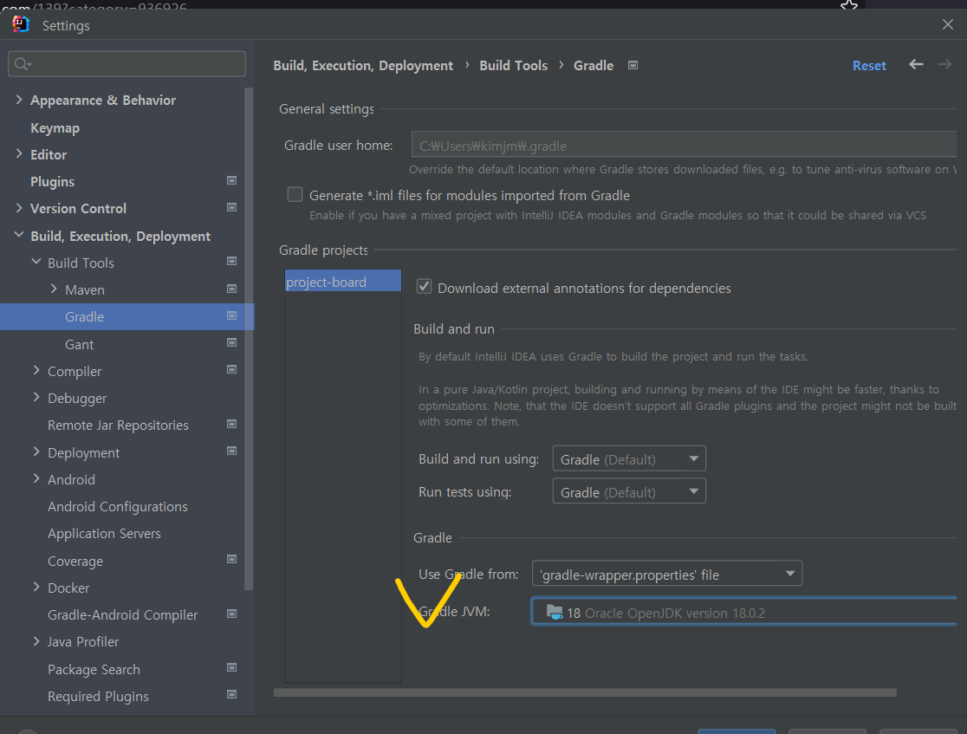Click the horizontal scrollbar below Gradle panel
Screen dimensions: 967x734
click(585, 692)
